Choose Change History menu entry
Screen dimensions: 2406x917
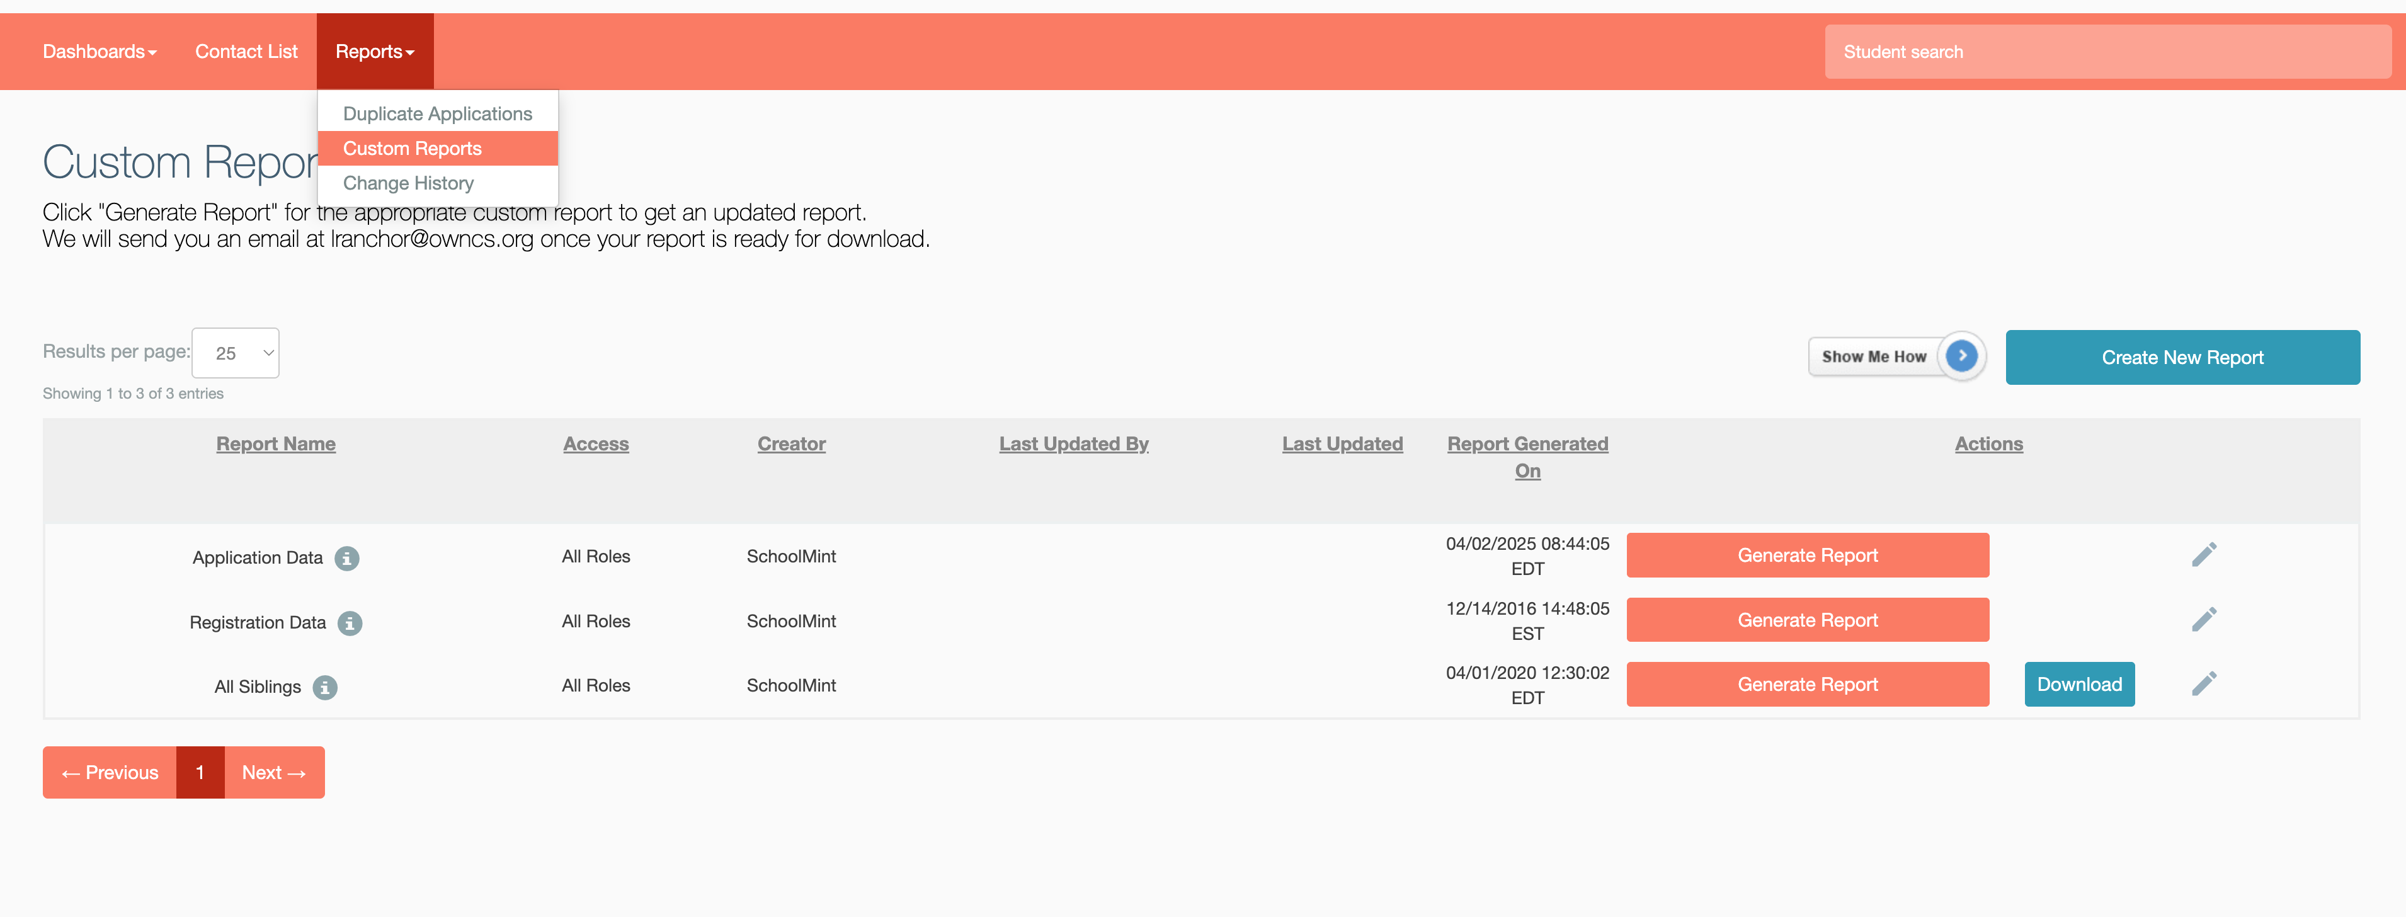click(408, 183)
